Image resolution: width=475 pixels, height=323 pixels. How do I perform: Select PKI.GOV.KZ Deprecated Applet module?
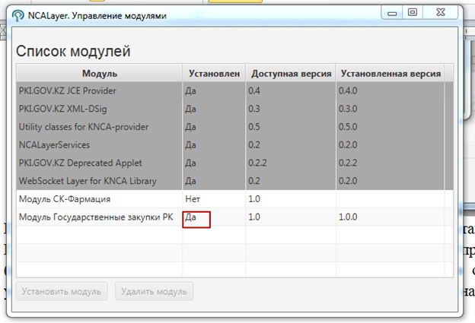tap(234, 163)
